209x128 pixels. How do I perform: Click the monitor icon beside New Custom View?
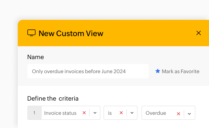31,33
